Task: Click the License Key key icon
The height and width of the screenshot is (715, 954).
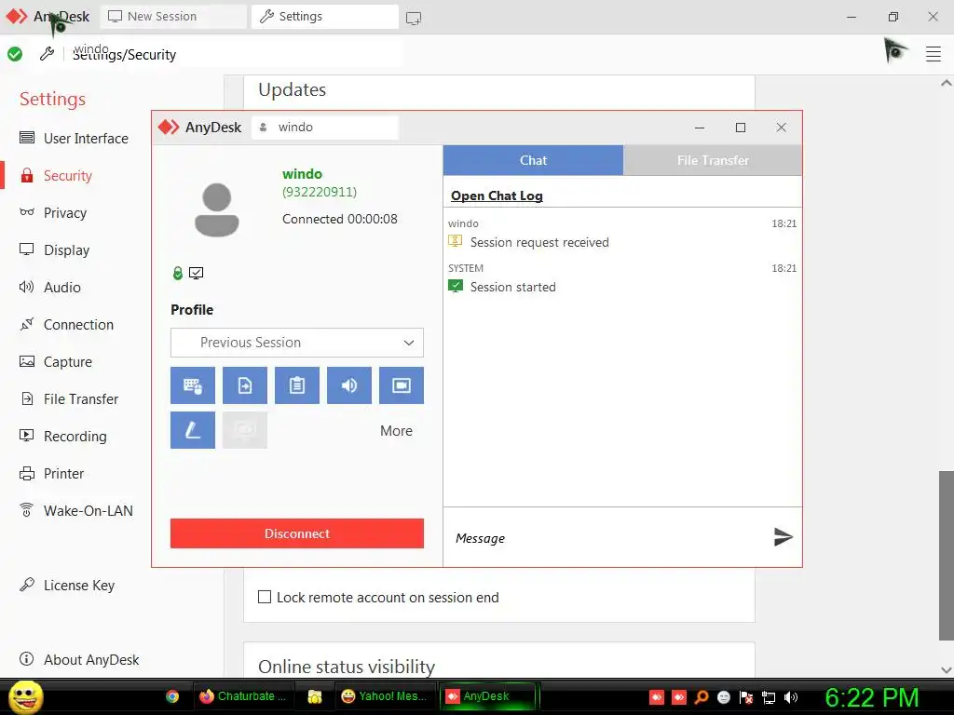Action: (x=27, y=585)
